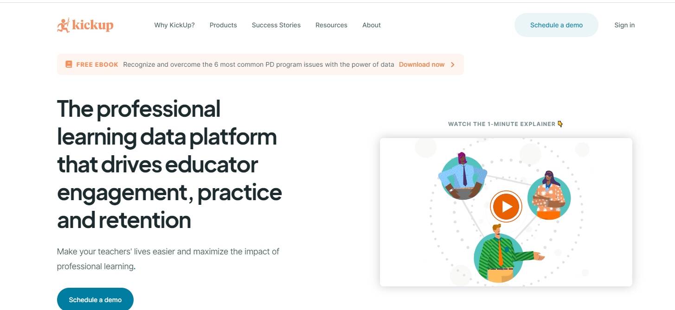Click the WATCH THE 1-MINUTE EXPLAINER caption

tap(501, 124)
